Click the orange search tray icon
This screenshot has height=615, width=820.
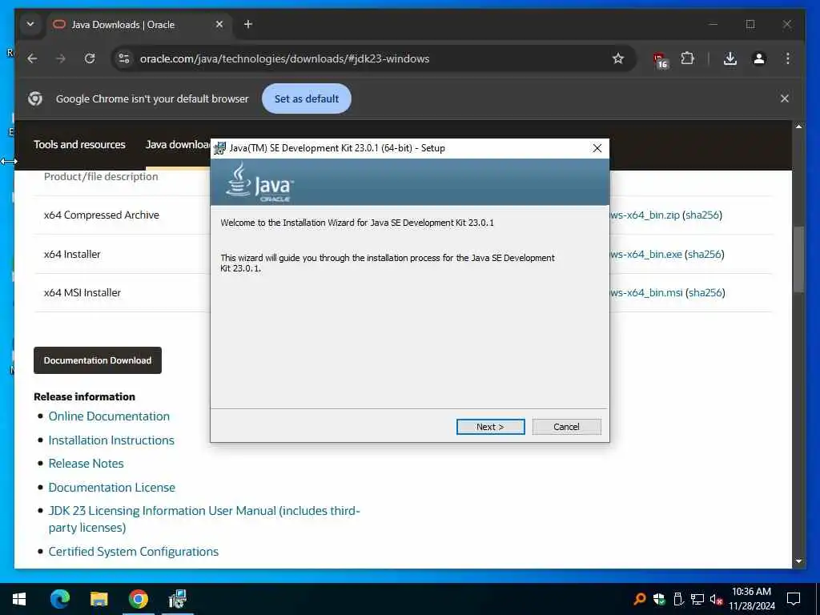click(x=639, y=599)
